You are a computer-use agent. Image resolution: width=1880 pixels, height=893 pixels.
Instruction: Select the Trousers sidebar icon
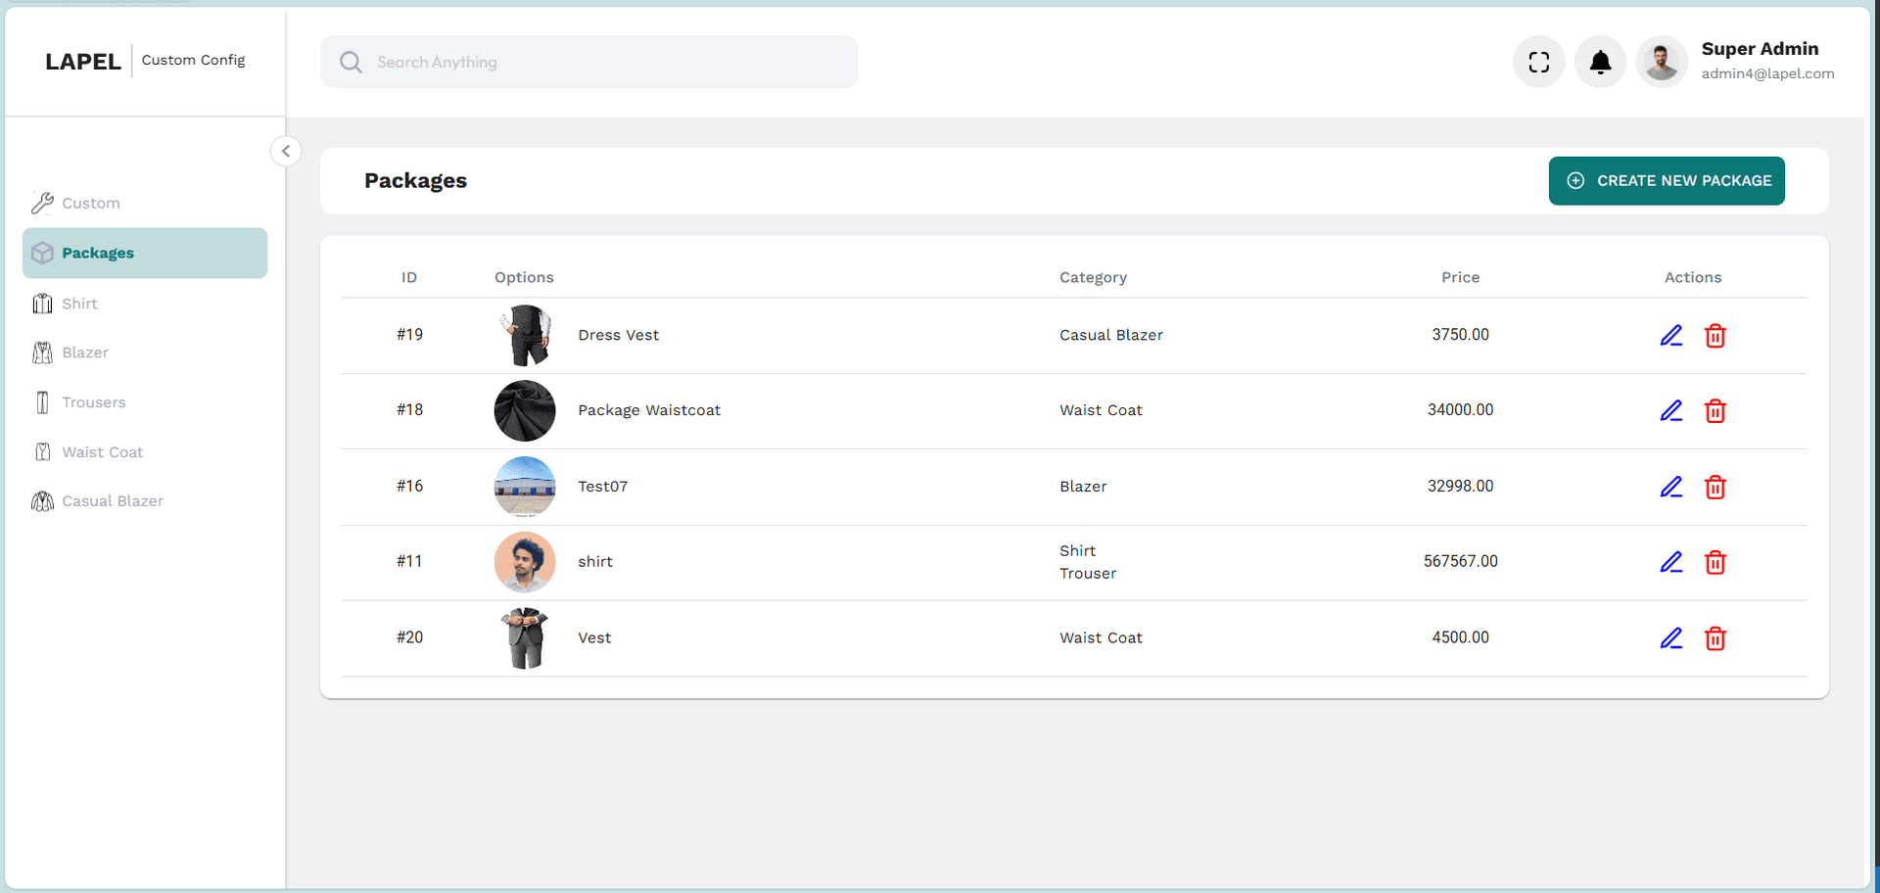42,402
